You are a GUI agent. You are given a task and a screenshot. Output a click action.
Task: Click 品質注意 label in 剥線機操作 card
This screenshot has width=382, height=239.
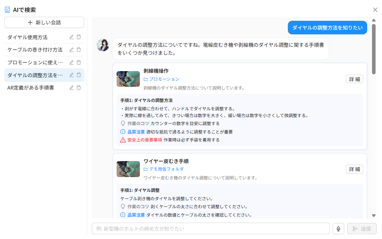136,132
